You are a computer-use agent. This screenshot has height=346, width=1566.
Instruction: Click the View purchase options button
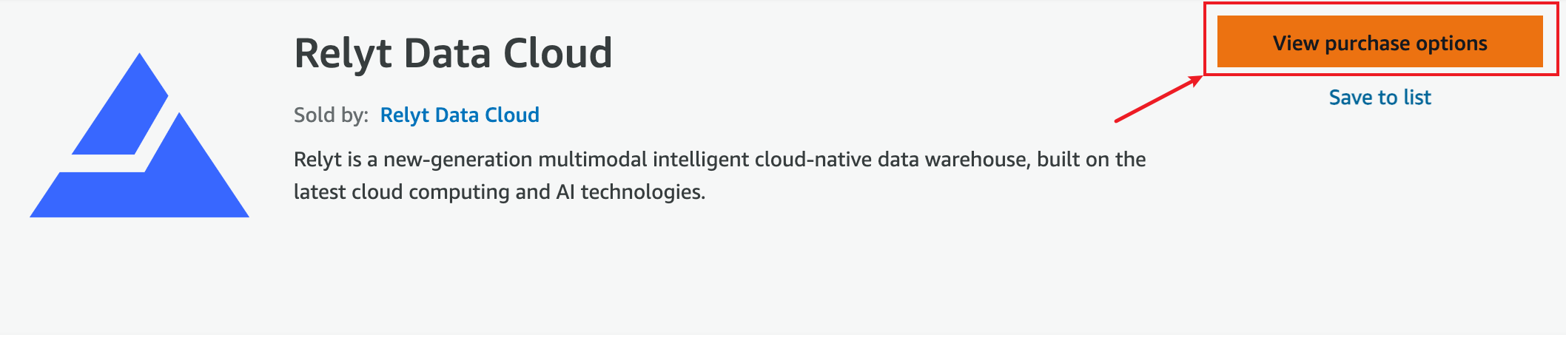[x=1380, y=42]
